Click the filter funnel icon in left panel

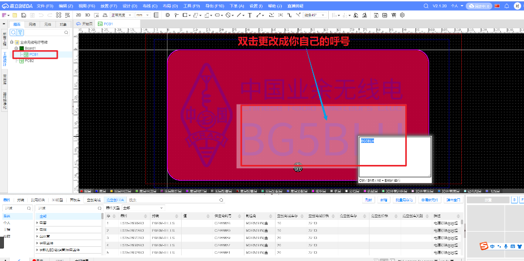20,32
